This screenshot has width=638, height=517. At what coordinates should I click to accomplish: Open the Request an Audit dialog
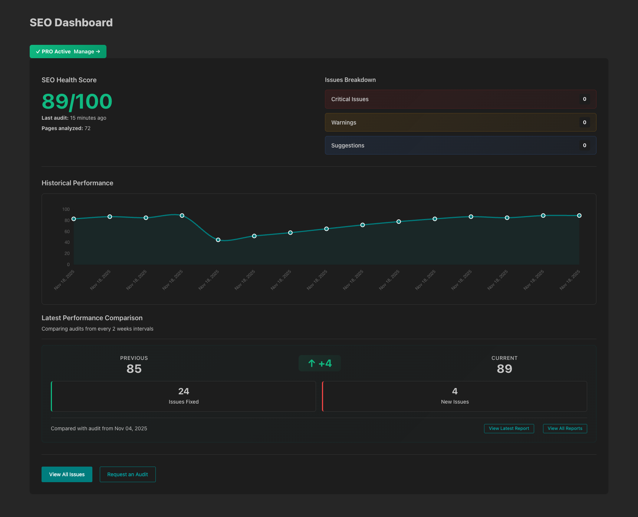(128, 474)
